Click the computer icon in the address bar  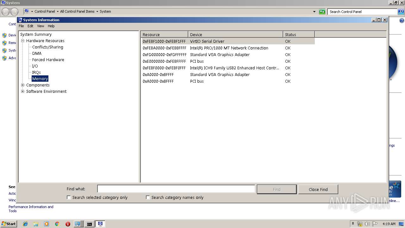[x=27, y=11]
